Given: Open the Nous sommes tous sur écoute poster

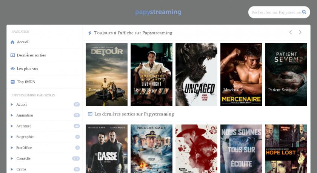Looking at the screenshot, I should tap(241, 149).
